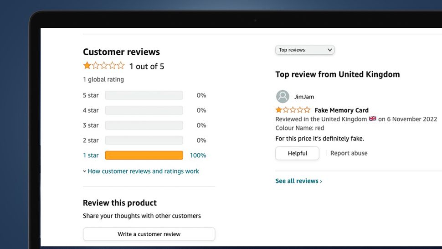Click the orange 1 star histogram bar
The height and width of the screenshot is (249, 442).
[x=144, y=156]
